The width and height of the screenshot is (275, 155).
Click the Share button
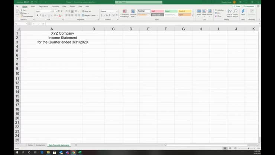coord(237,6)
